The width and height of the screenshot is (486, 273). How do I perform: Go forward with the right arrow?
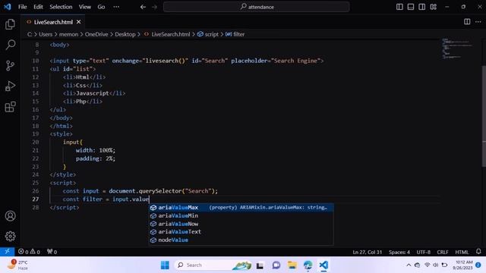point(154,7)
